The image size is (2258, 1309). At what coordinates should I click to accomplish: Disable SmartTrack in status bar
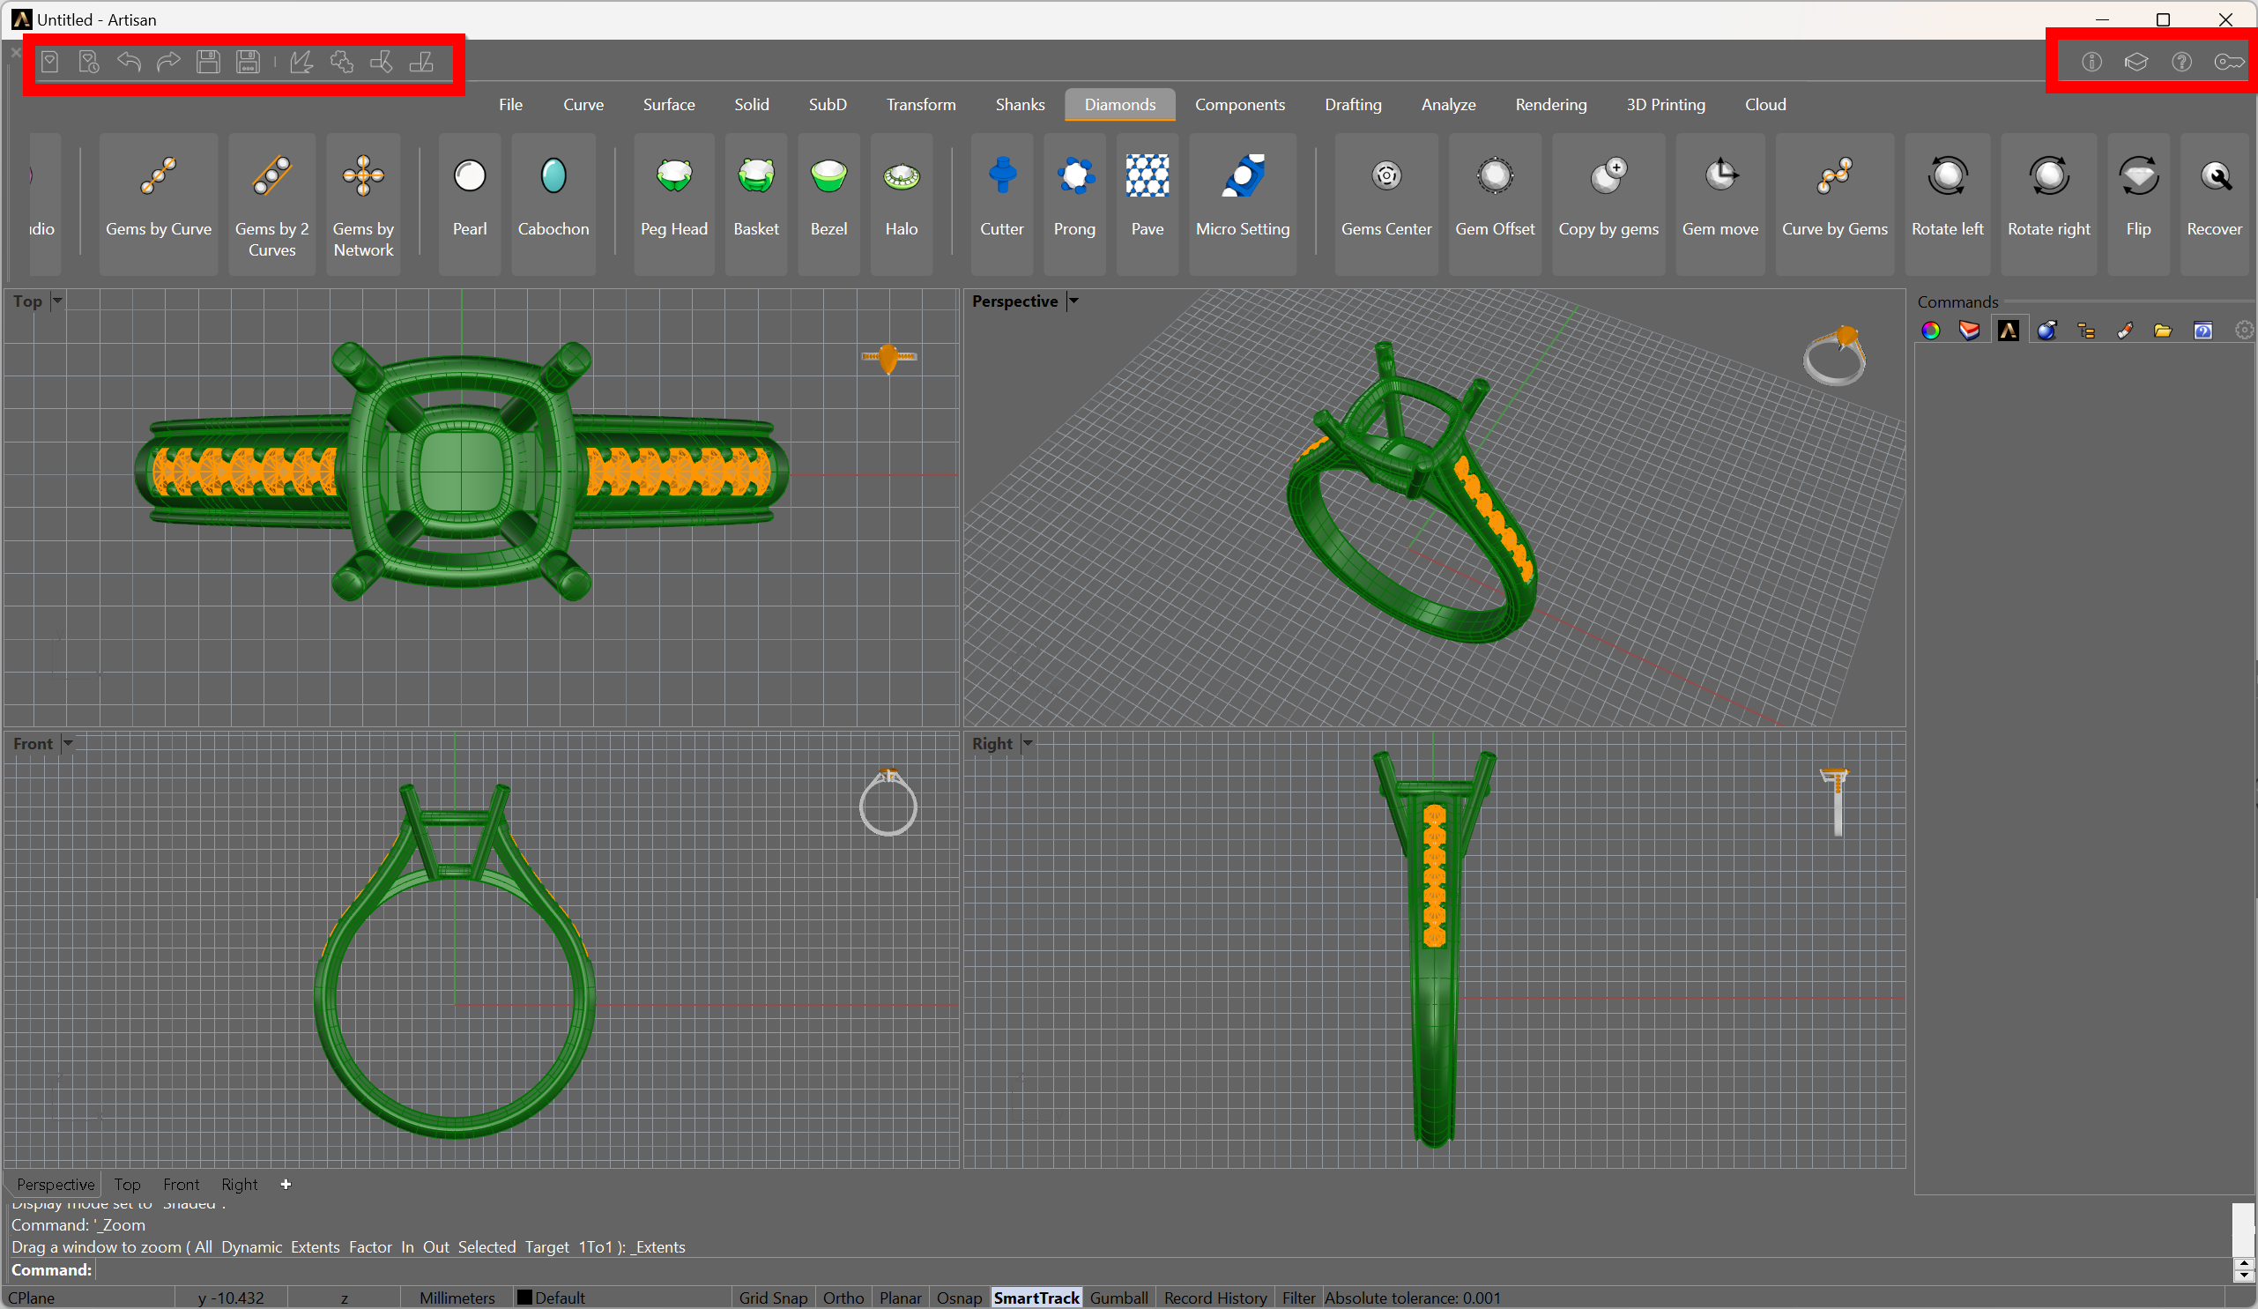tap(1036, 1298)
